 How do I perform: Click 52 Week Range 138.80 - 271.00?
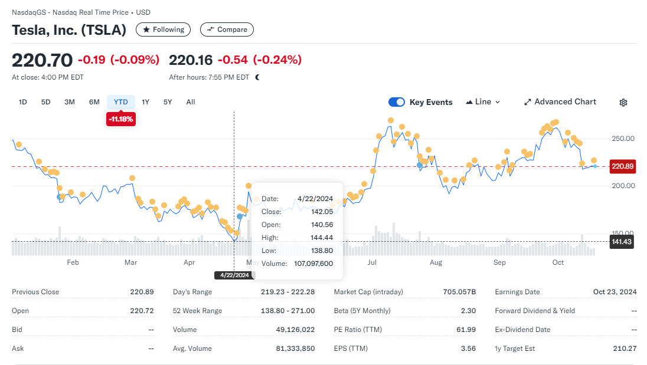coord(287,311)
